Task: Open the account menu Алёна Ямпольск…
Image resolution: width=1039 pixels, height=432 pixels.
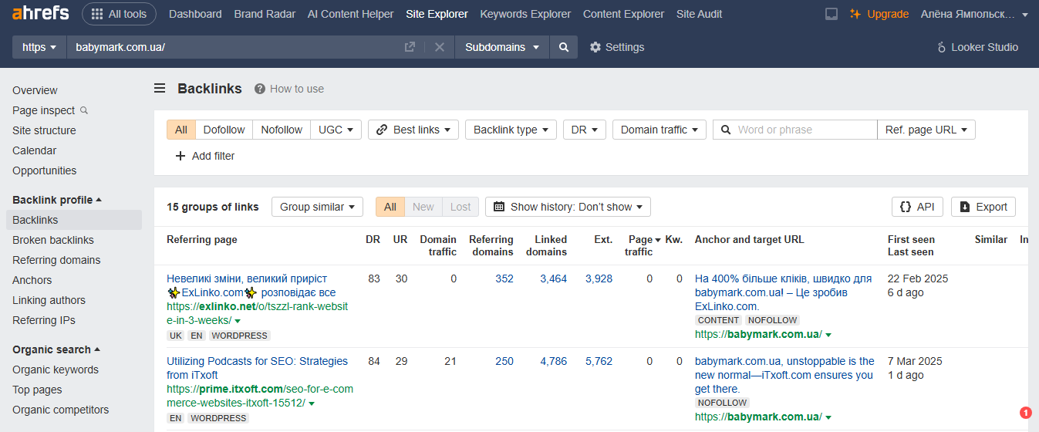Action: (974, 14)
